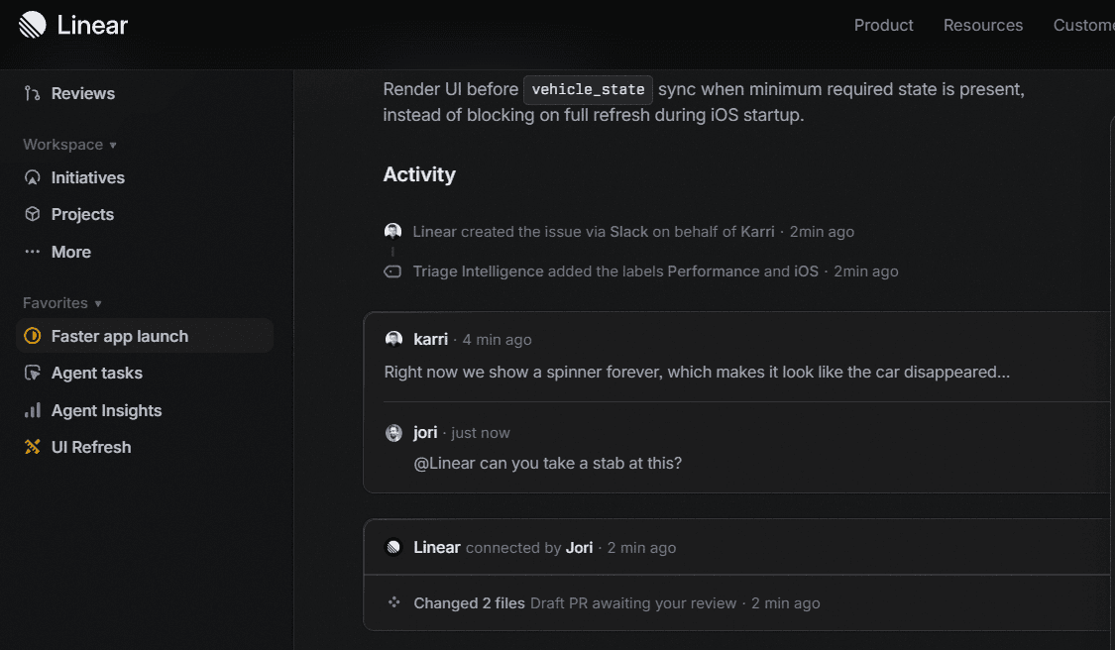Click the Linear wordmark in header
Screen dimensions: 1115x650
[92, 26]
